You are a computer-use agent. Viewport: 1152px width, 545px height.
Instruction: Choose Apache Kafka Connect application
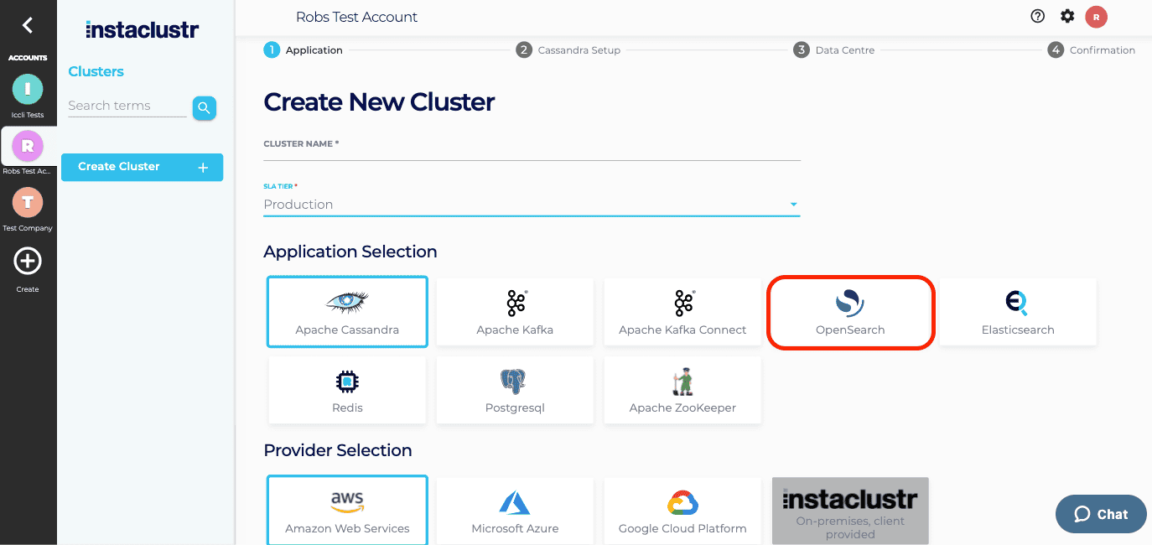click(x=682, y=311)
